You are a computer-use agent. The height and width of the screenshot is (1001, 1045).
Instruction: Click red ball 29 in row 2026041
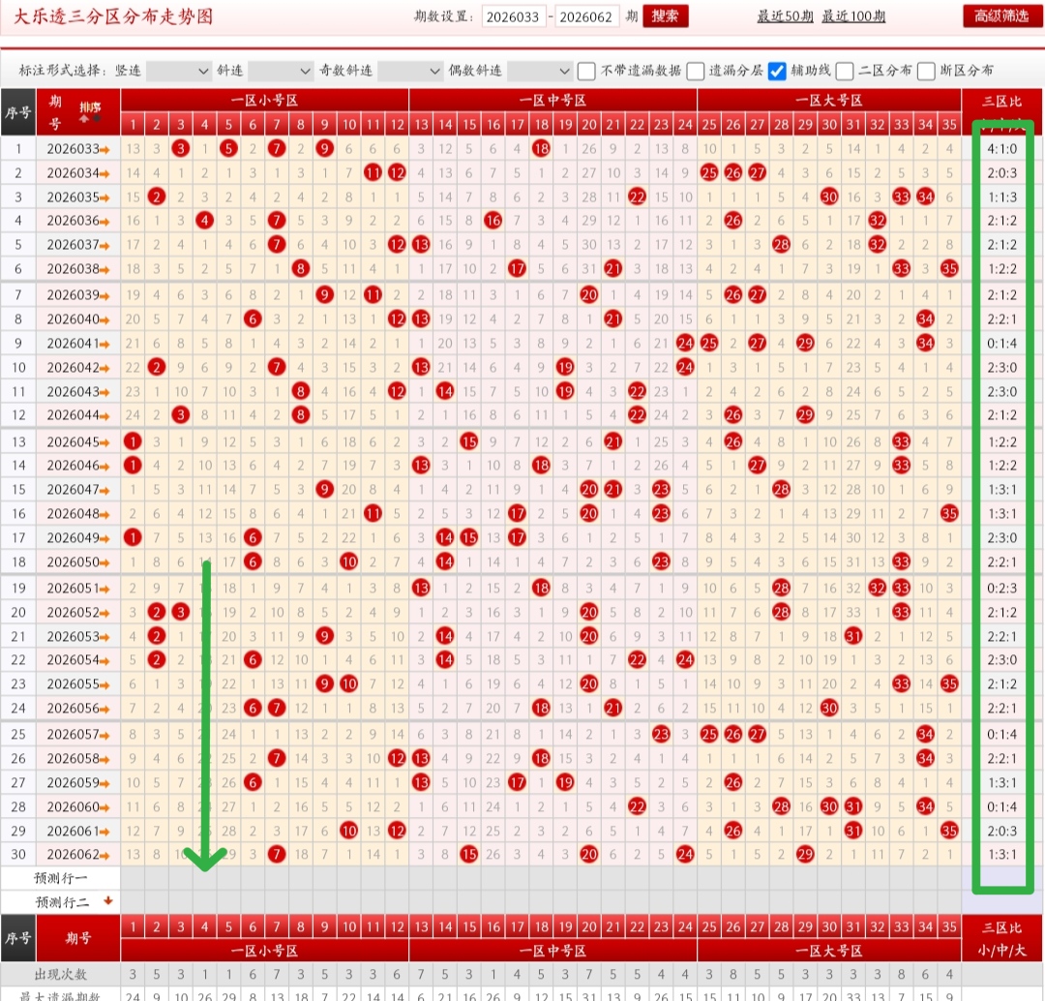coord(805,343)
